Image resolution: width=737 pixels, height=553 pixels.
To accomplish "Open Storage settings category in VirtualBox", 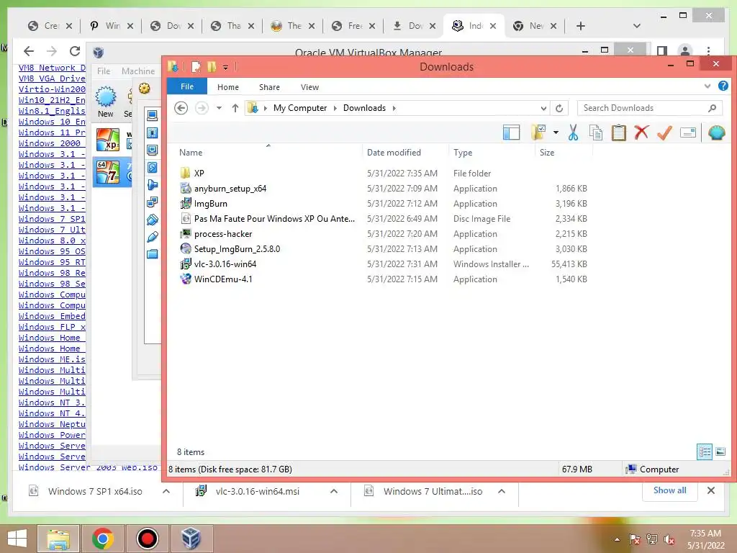I will (153, 167).
